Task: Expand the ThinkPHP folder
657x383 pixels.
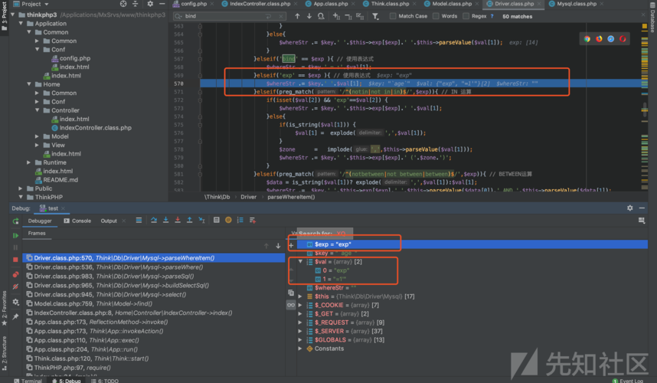Action: (x=21, y=197)
